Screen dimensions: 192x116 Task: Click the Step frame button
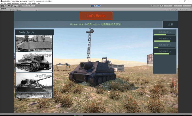[x=99, y=6]
